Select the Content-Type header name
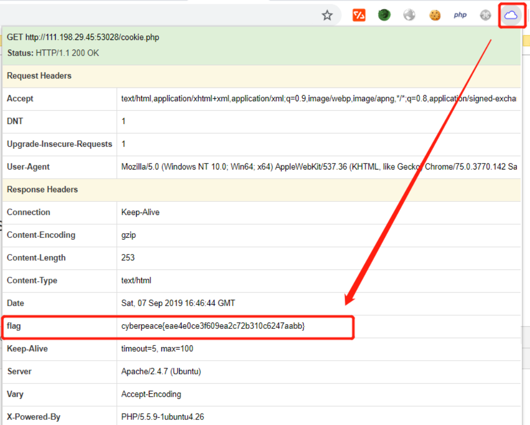The image size is (530, 425). (x=32, y=280)
